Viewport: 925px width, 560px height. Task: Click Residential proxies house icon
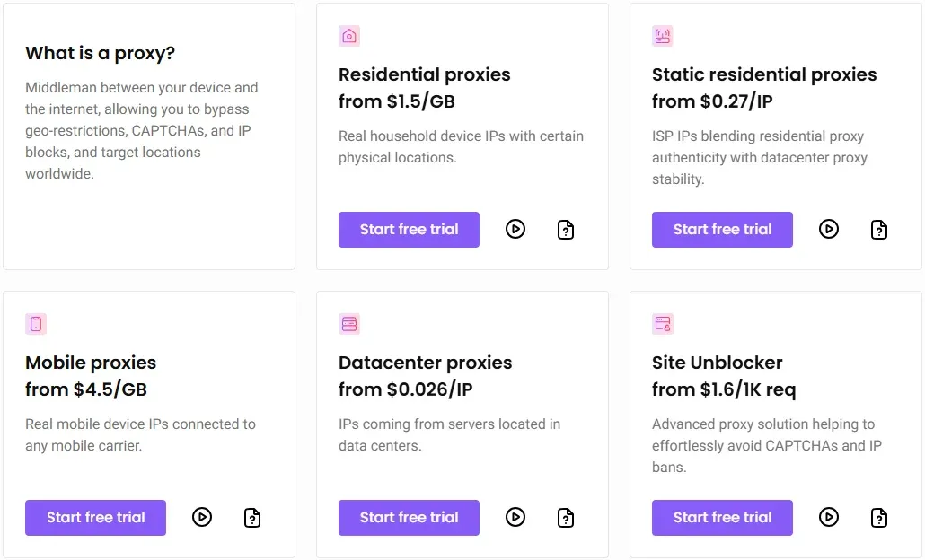click(349, 36)
